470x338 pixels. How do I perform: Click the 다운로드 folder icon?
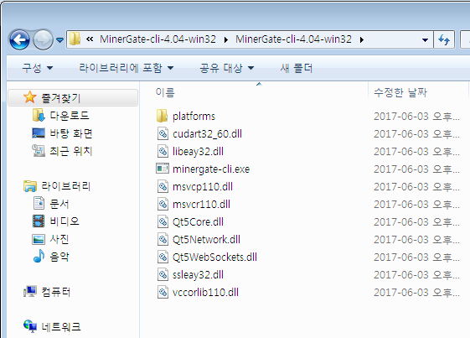(39, 115)
